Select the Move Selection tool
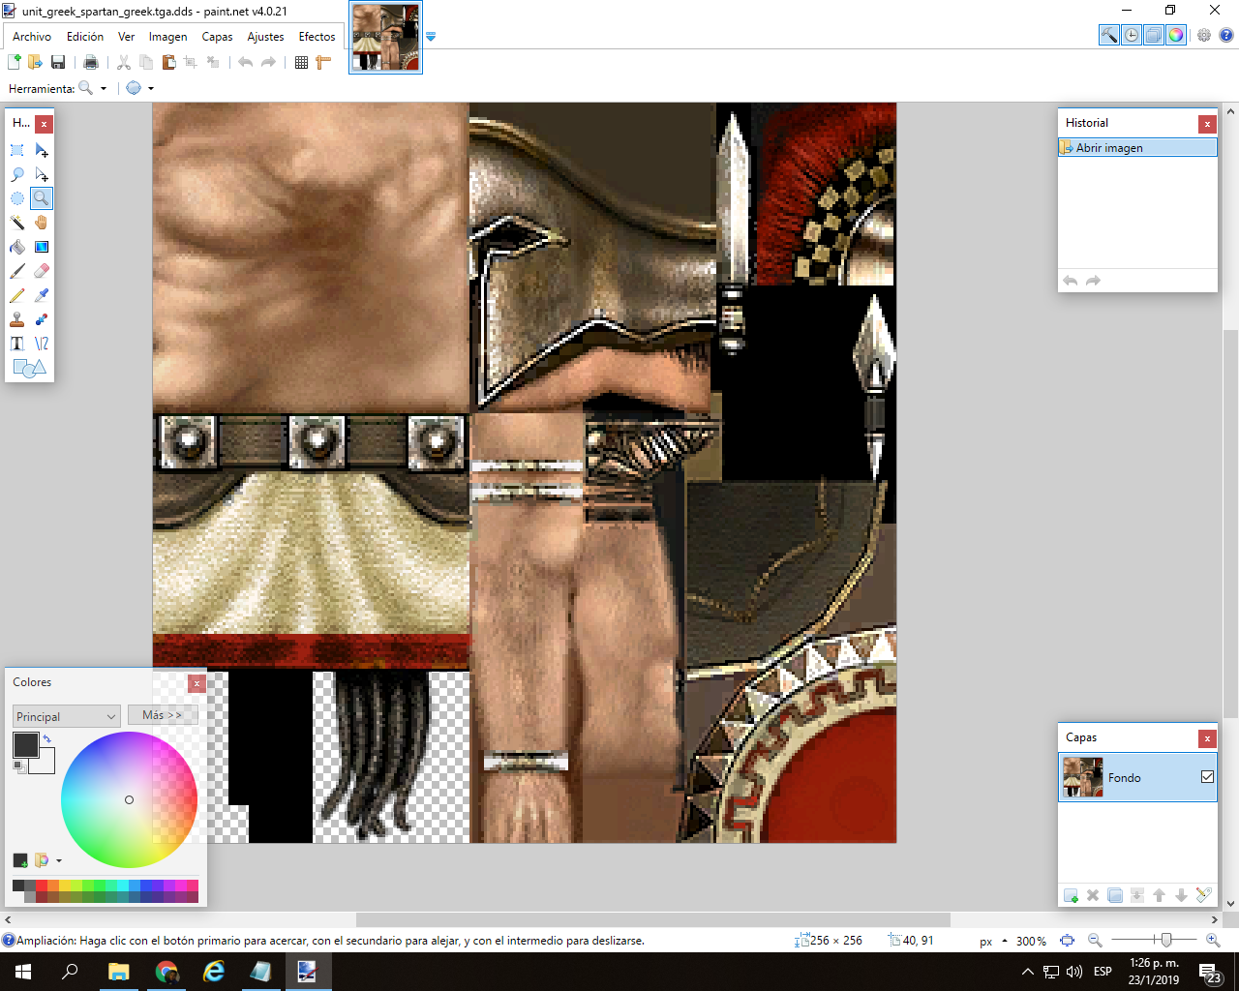1239x991 pixels. click(42, 174)
